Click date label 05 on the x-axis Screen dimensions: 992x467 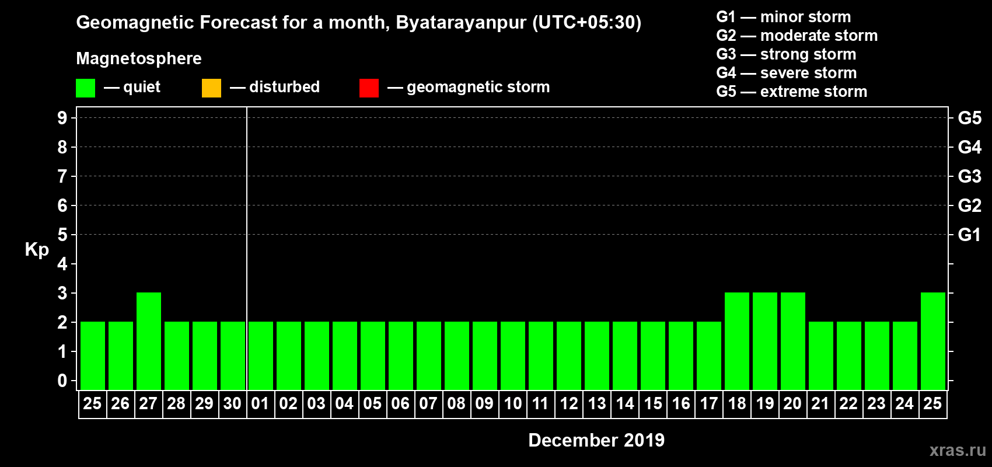point(372,403)
